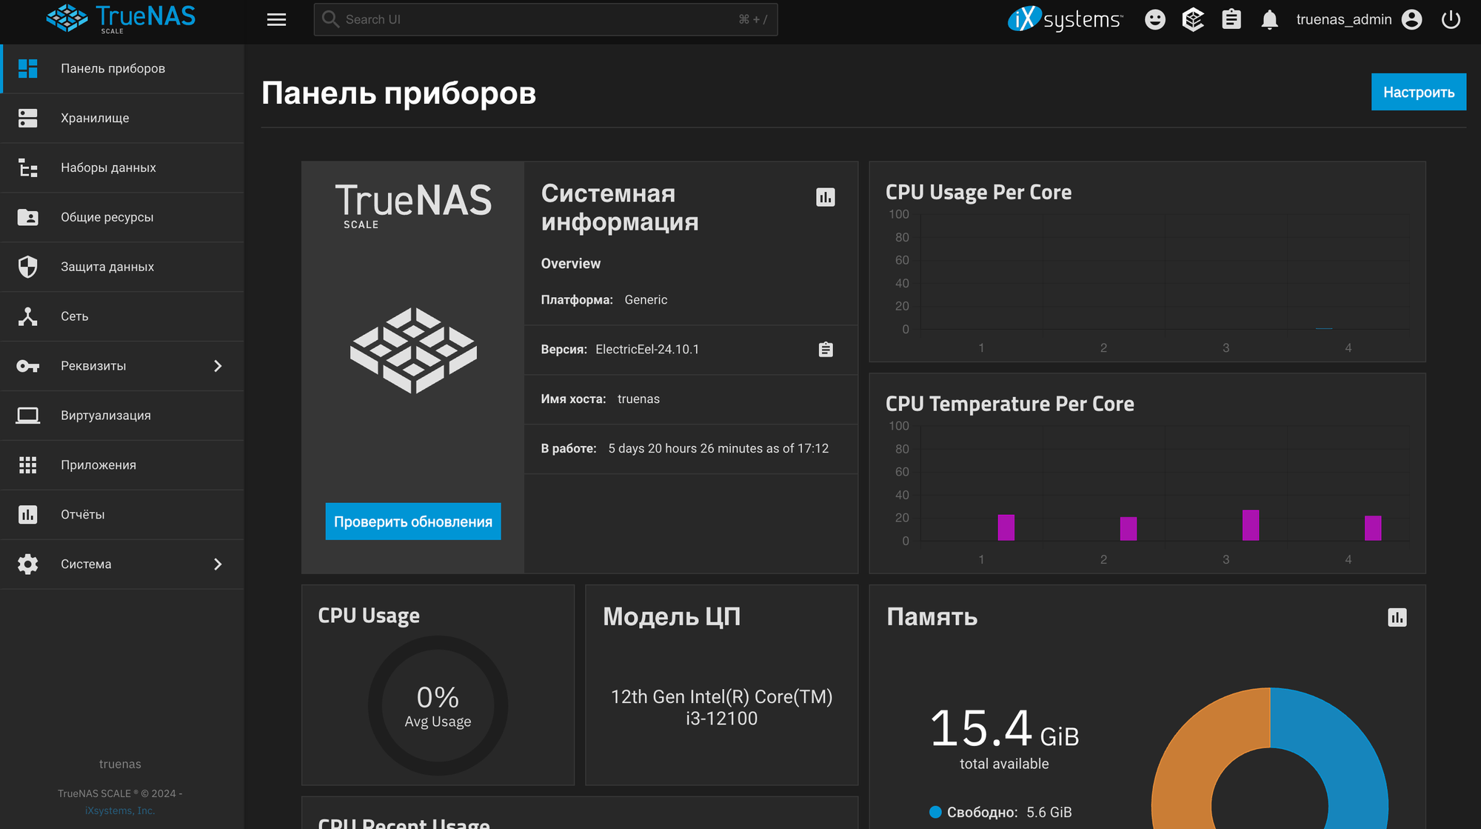Click the hostname value truenas

(638, 399)
